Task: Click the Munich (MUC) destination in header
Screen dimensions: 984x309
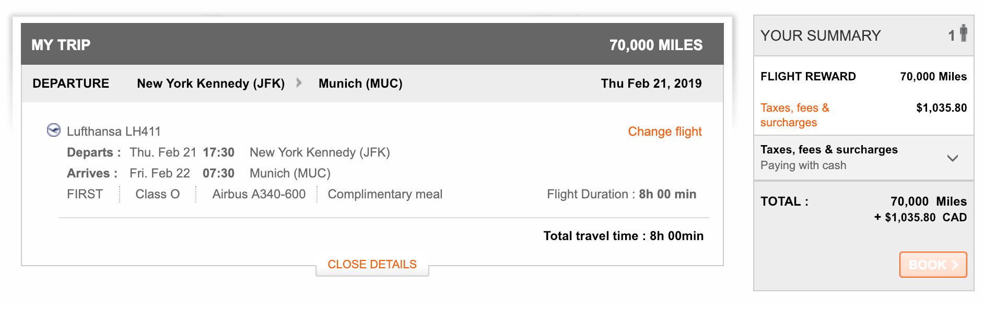Action: 360,84
